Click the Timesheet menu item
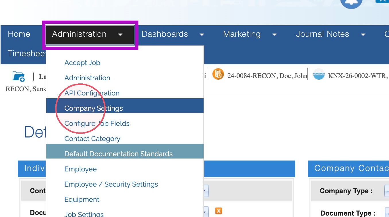Screen dimensions: 389x217 point(27,54)
